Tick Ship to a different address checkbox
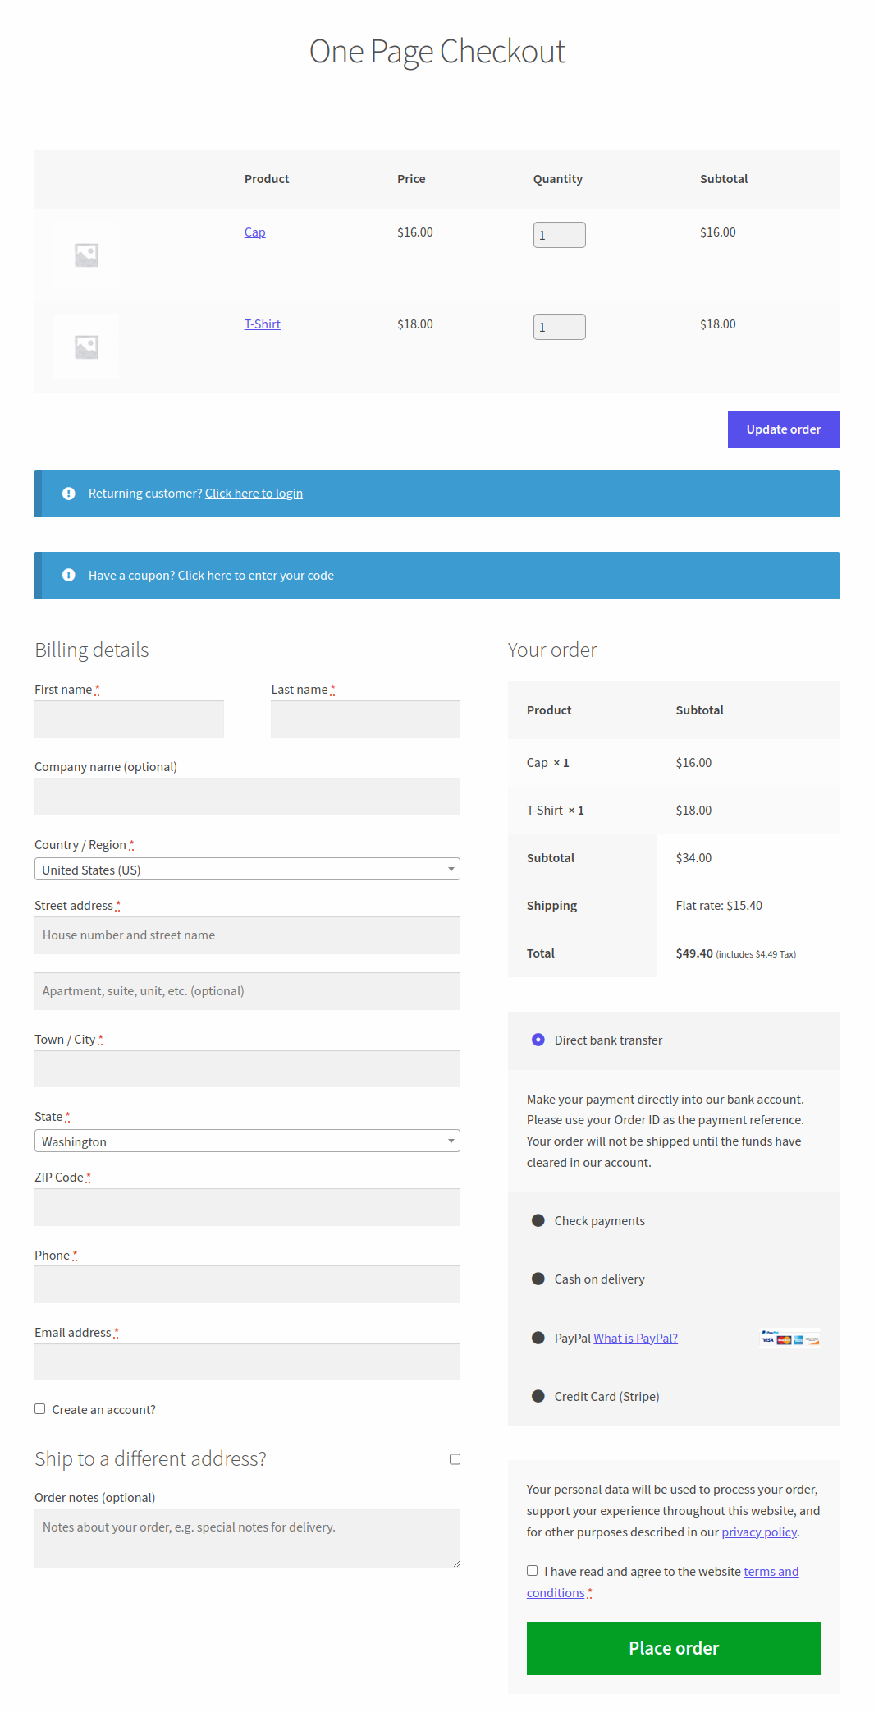The image size is (874, 1713). click(x=455, y=1459)
